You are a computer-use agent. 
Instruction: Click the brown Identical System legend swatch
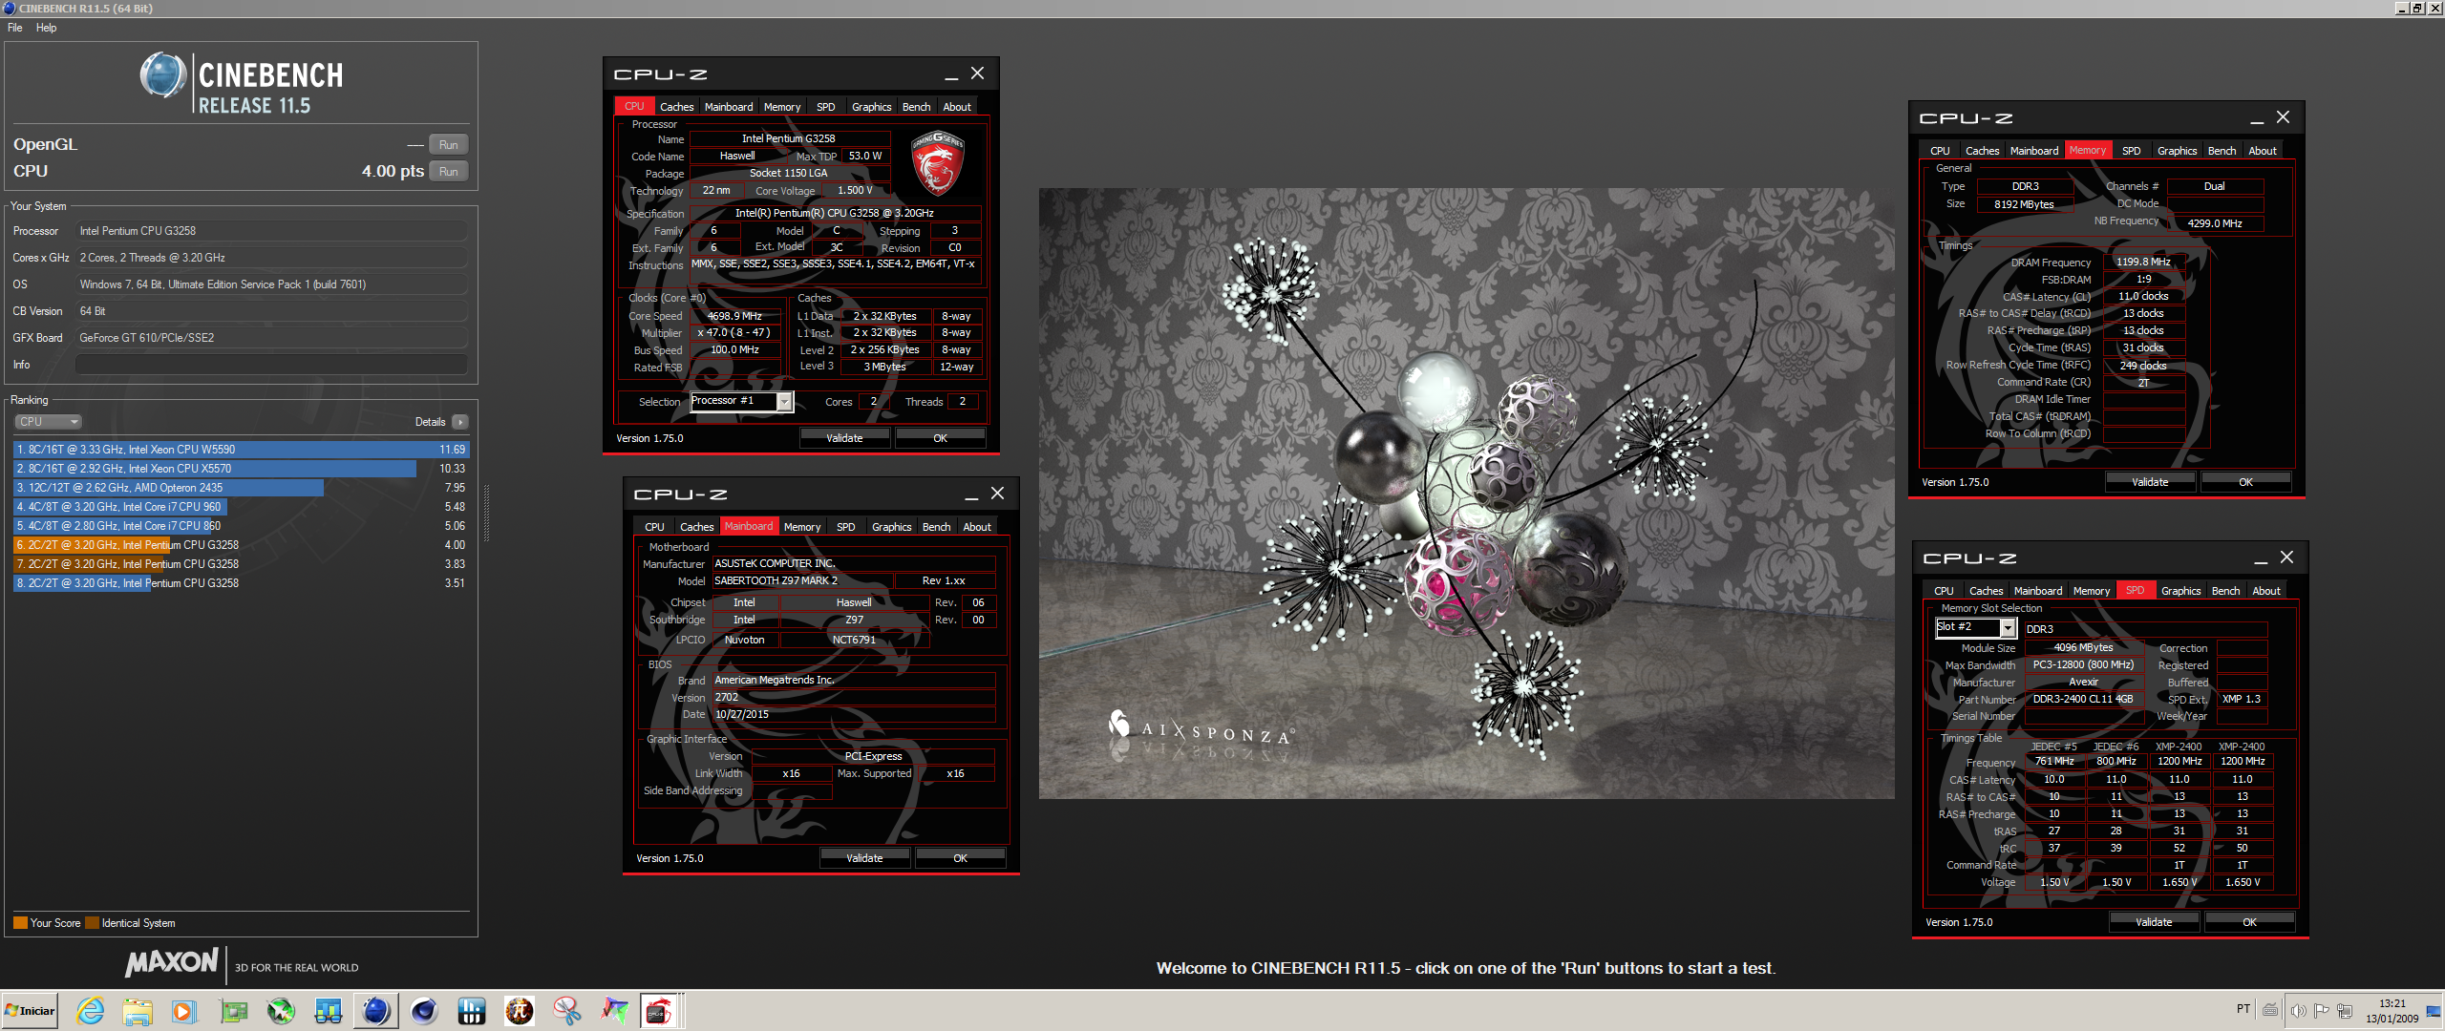pos(92,923)
